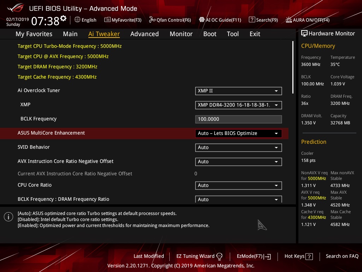Click Target CPU @ AVX Frequency text
The image size is (362, 272).
click(x=63, y=56)
